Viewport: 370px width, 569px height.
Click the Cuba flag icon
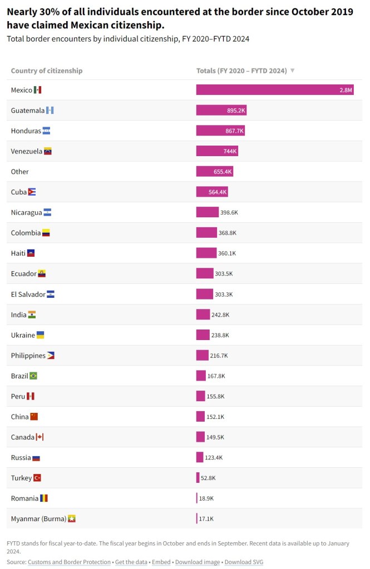point(32,192)
